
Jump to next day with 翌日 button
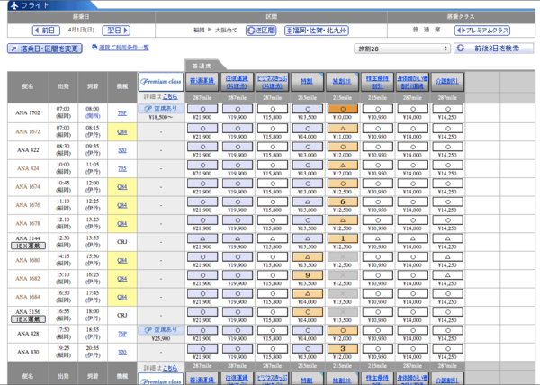pos(116,31)
